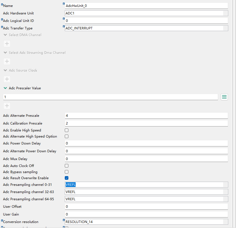Open the list menu icon beside Adc Prescaler Value
Screen dimensions: 236x228
224,97
